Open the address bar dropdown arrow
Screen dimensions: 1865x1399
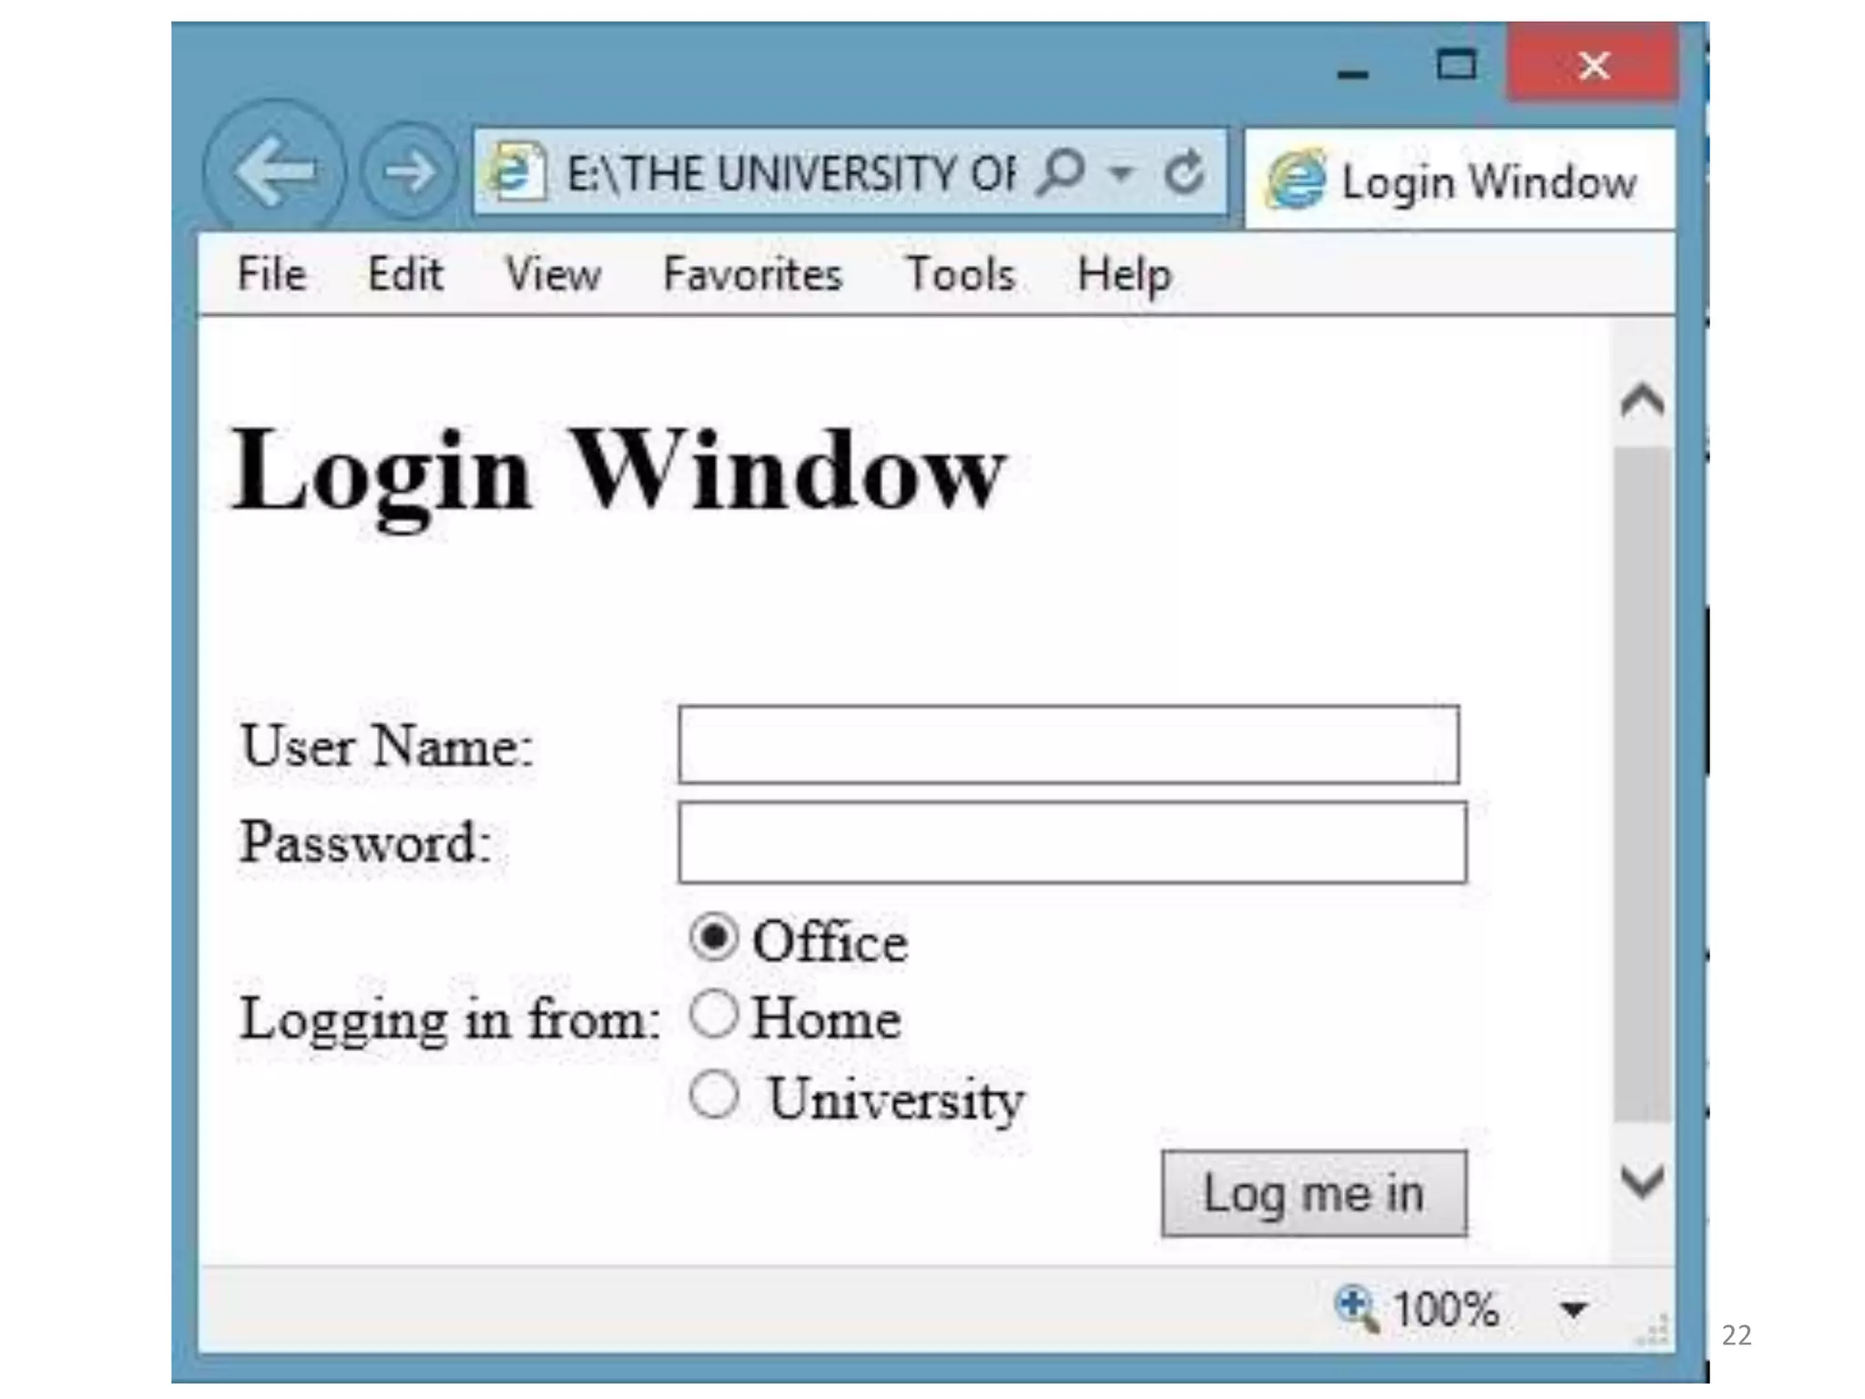point(1121,171)
